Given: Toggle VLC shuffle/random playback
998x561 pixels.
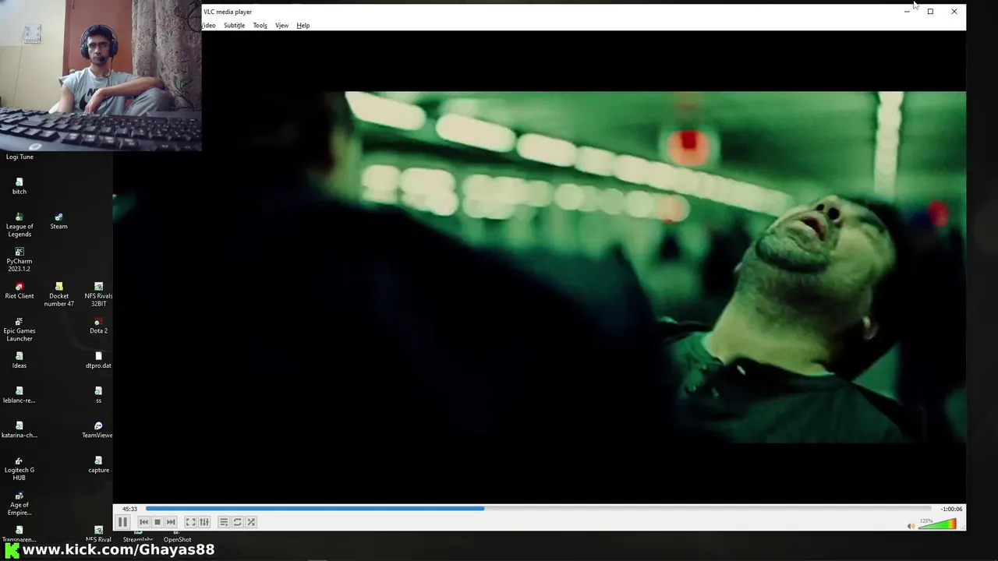Looking at the screenshot, I should tap(251, 522).
